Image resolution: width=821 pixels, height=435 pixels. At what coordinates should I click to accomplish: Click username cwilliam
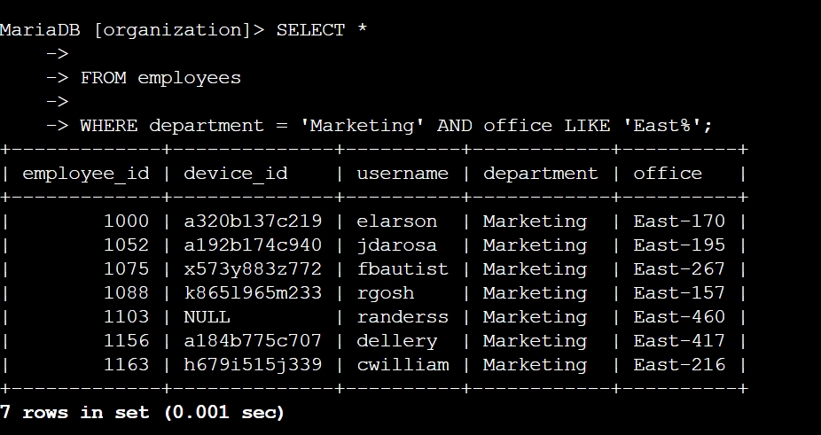tap(403, 365)
